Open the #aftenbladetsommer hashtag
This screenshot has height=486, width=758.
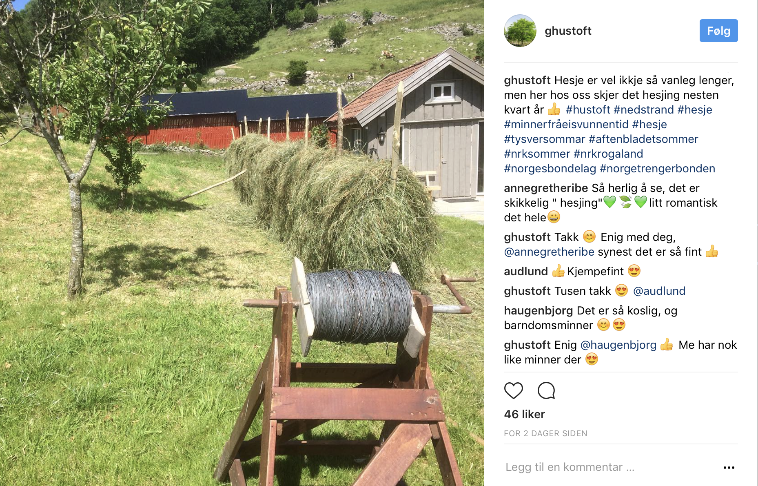tap(643, 139)
